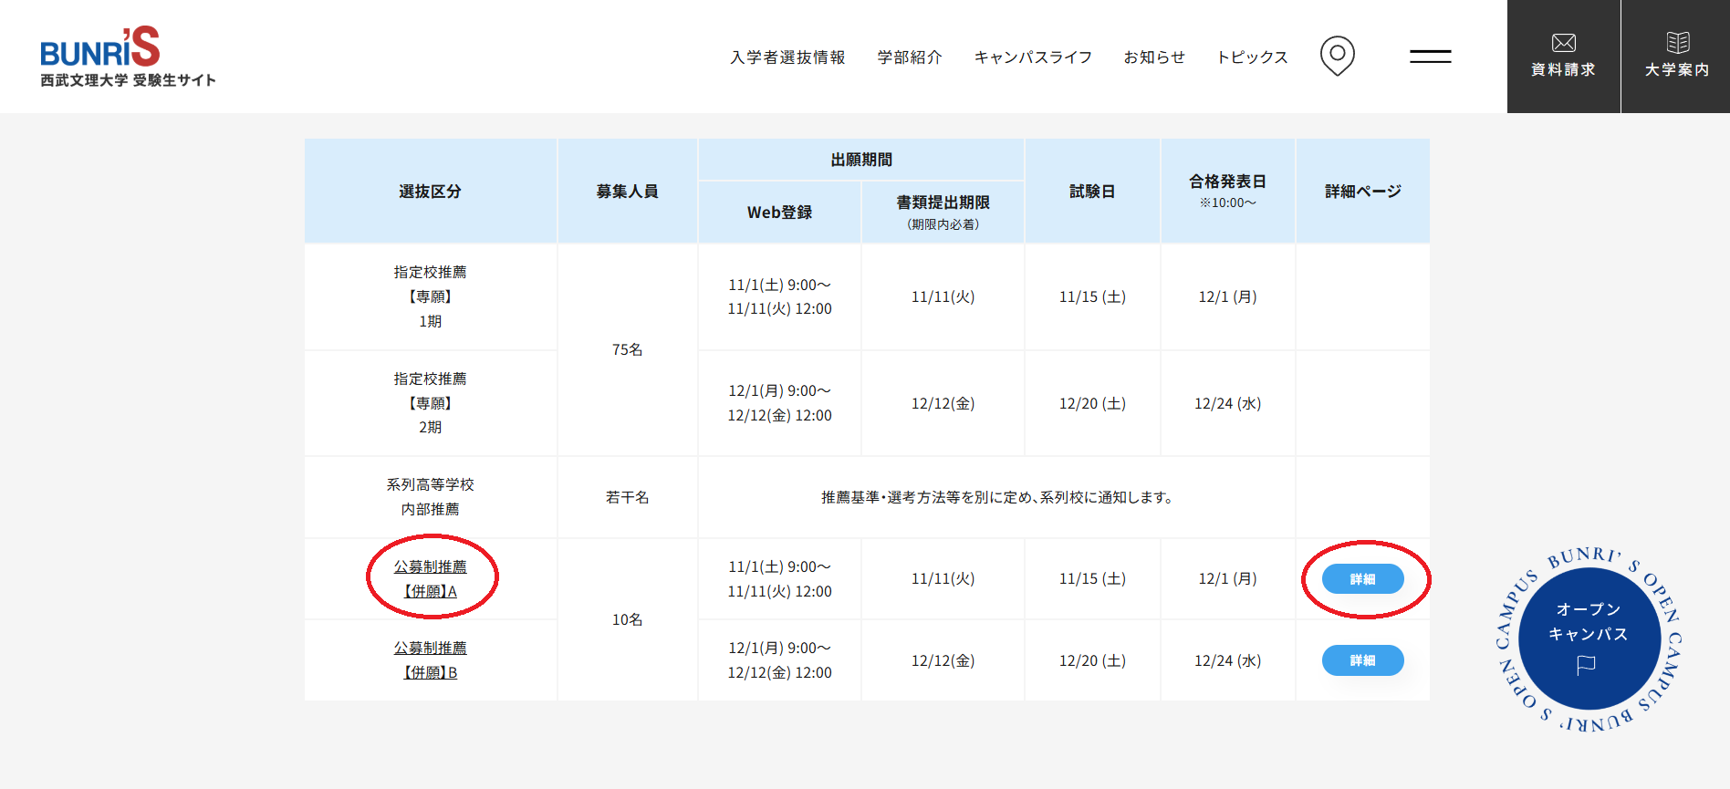Click the BUNRI'S site logo
Image resolution: width=1730 pixels, height=789 pixels.
(x=128, y=57)
